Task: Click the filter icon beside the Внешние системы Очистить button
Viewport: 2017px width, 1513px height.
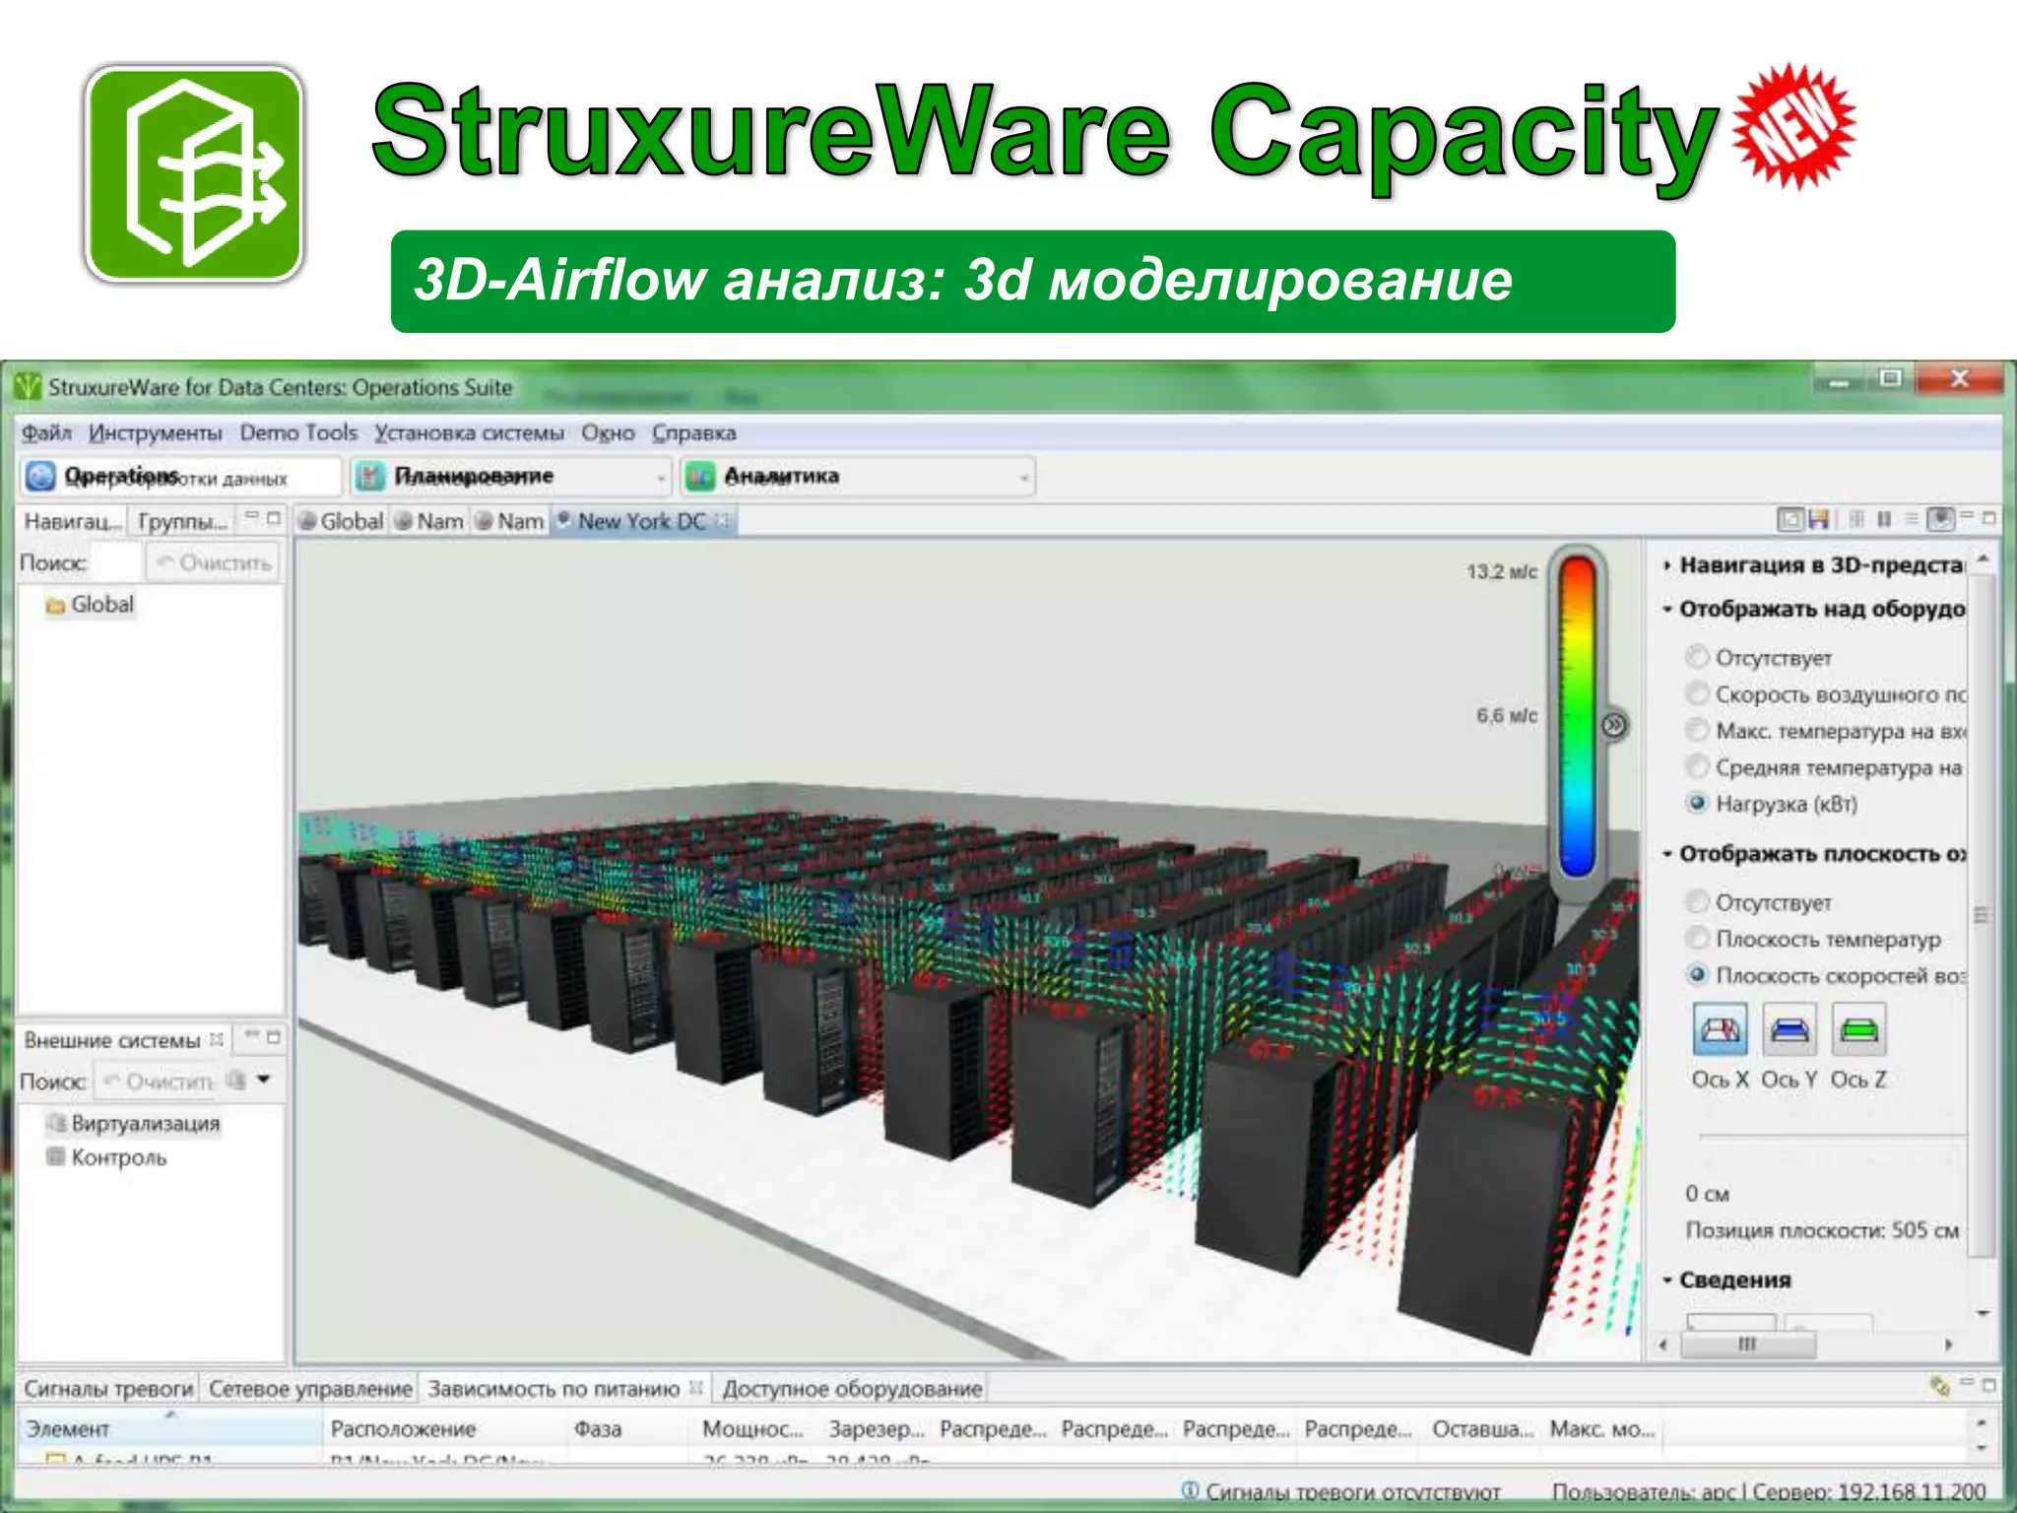Action: (236, 1081)
